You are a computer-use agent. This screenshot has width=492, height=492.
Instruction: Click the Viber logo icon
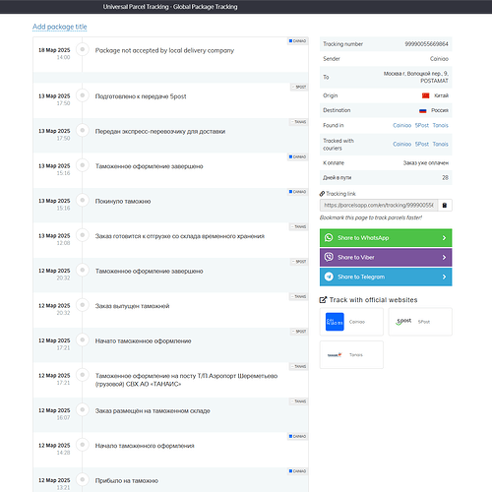(329, 257)
